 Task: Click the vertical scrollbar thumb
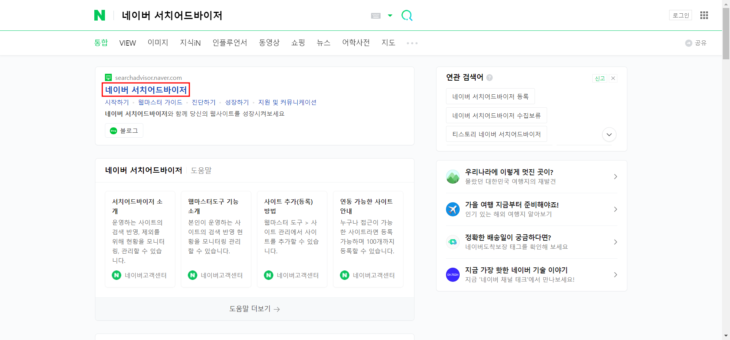click(726, 33)
